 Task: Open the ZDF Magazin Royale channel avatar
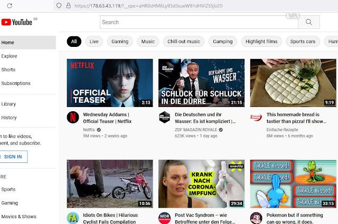[164, 118]
